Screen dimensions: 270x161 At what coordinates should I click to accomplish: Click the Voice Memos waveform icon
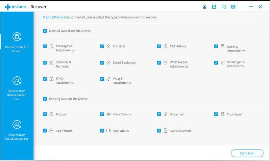coord(108,114)
